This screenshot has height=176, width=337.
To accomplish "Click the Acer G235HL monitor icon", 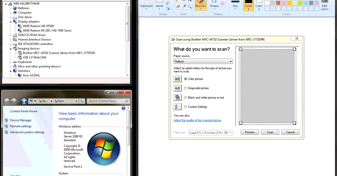I will (20, 75).
